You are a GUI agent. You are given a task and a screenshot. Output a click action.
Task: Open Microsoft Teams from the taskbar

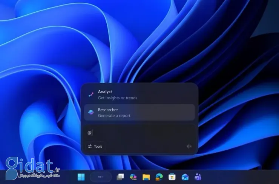coord(198,177)
